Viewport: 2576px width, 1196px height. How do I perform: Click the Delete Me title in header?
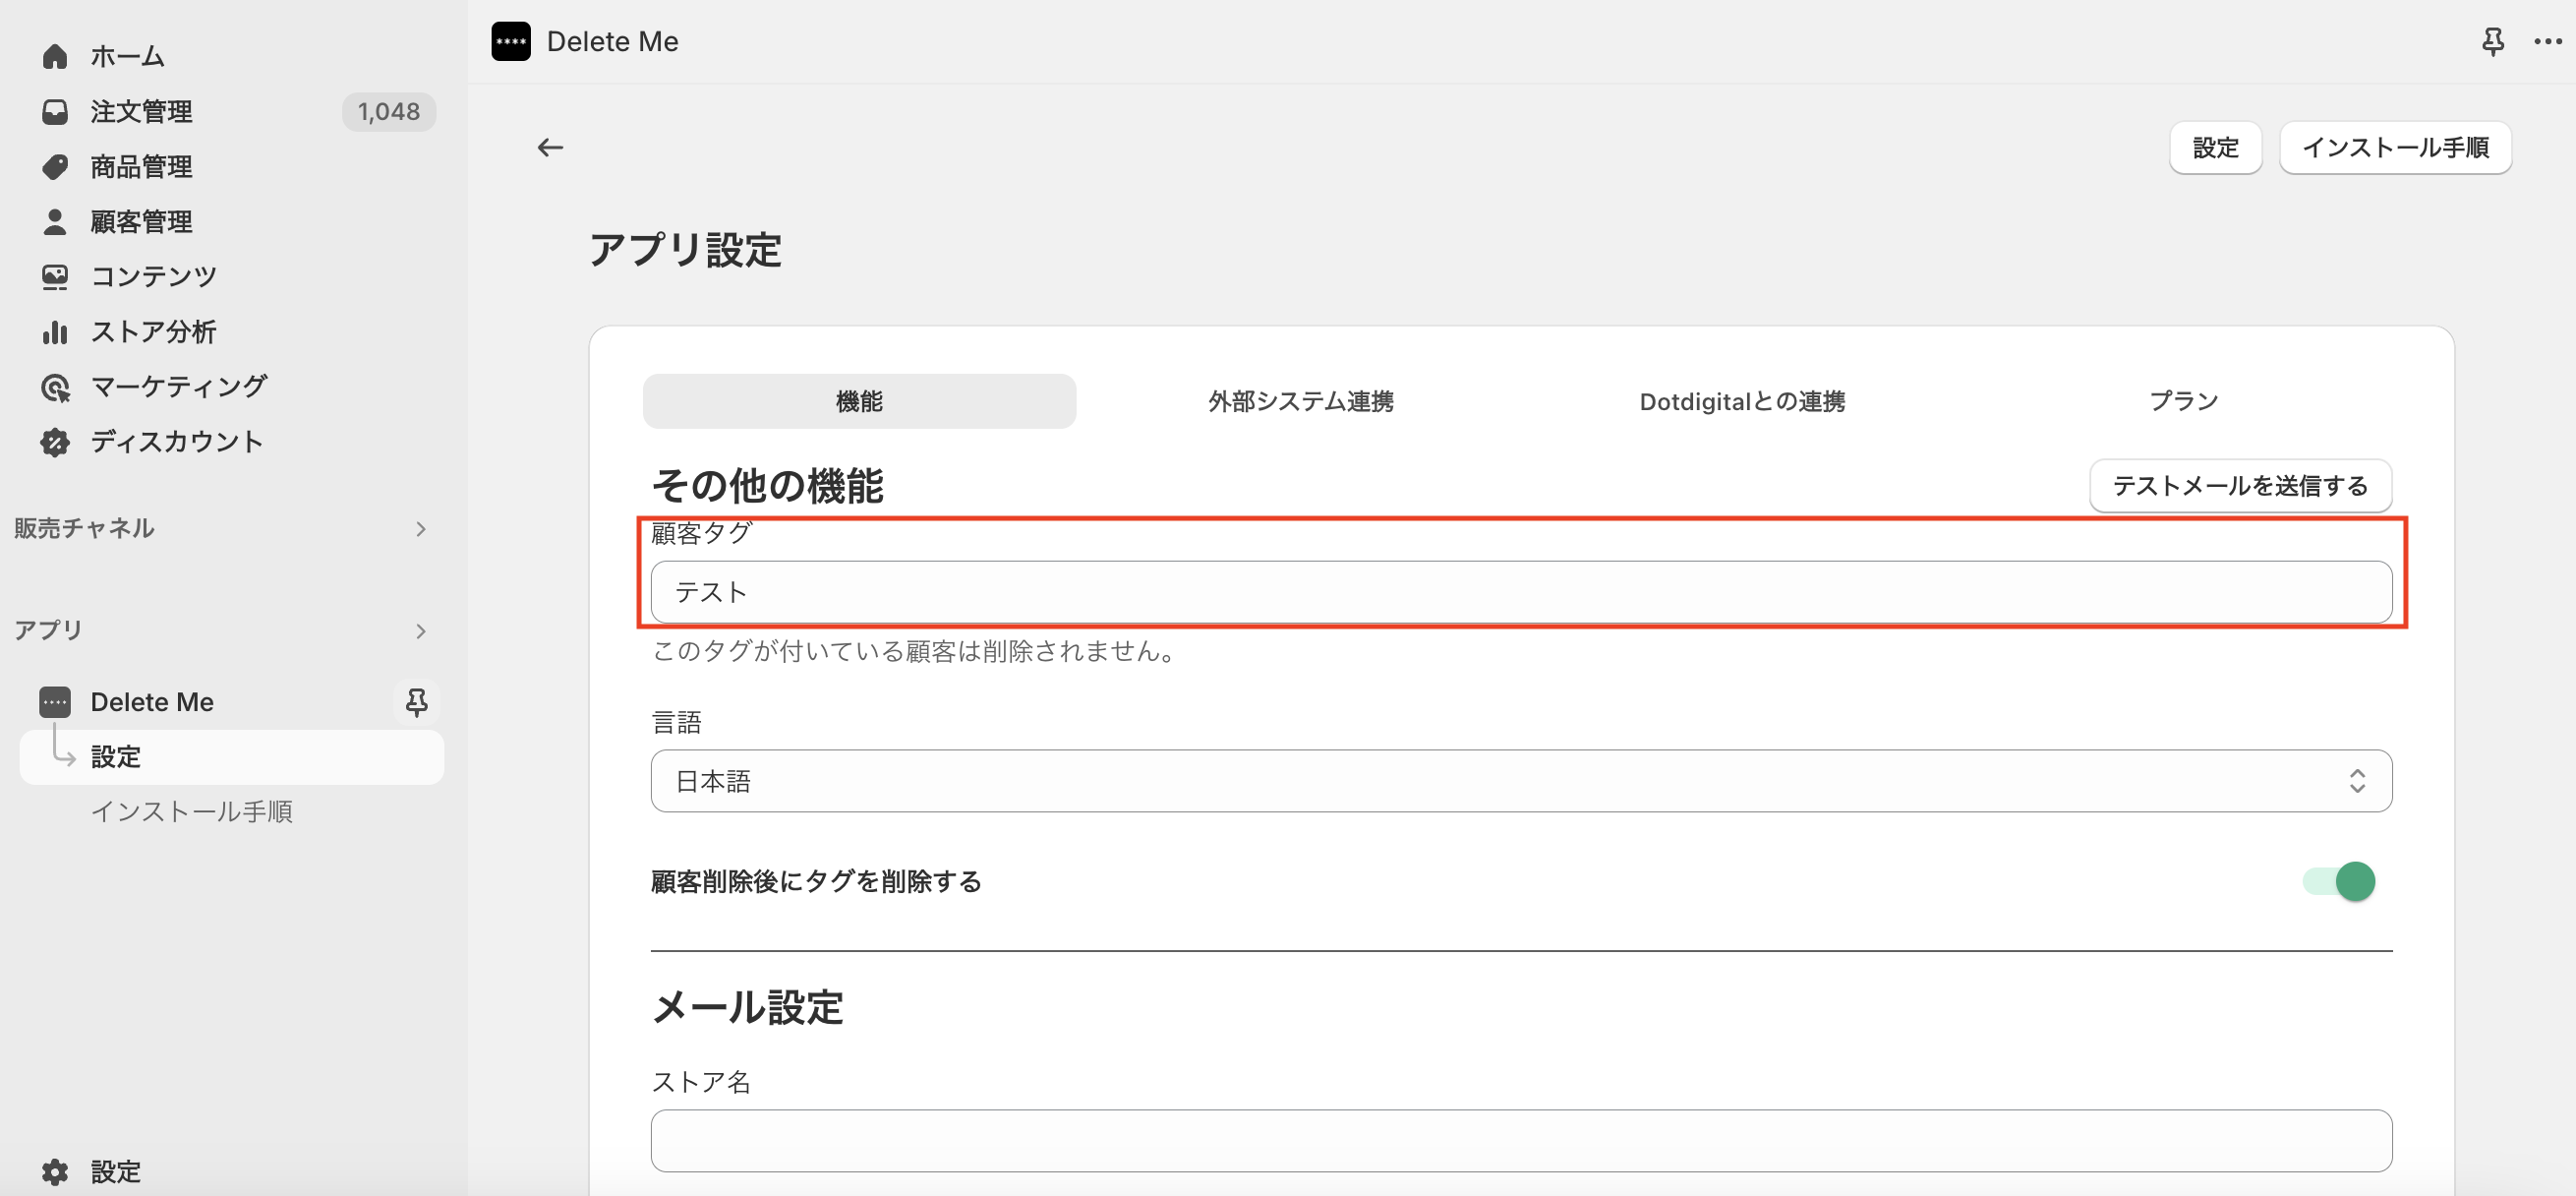(612, 41)
